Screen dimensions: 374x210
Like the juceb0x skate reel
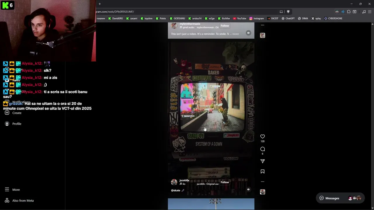click(x=262, y=136)
